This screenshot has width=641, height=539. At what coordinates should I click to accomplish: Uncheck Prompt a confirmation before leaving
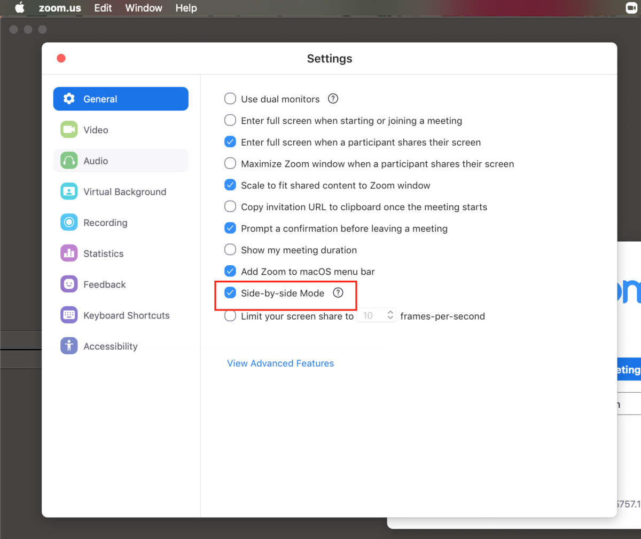230,228
